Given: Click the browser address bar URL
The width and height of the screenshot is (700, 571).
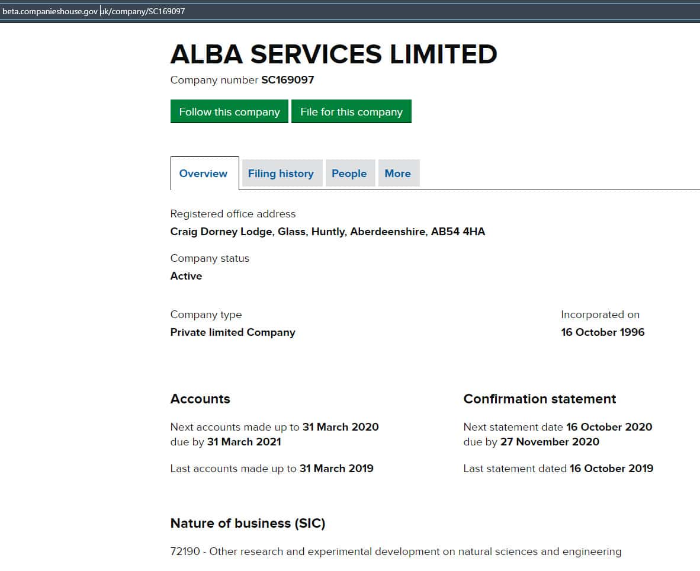Looking at the screenshot, I should coord(94,11).
